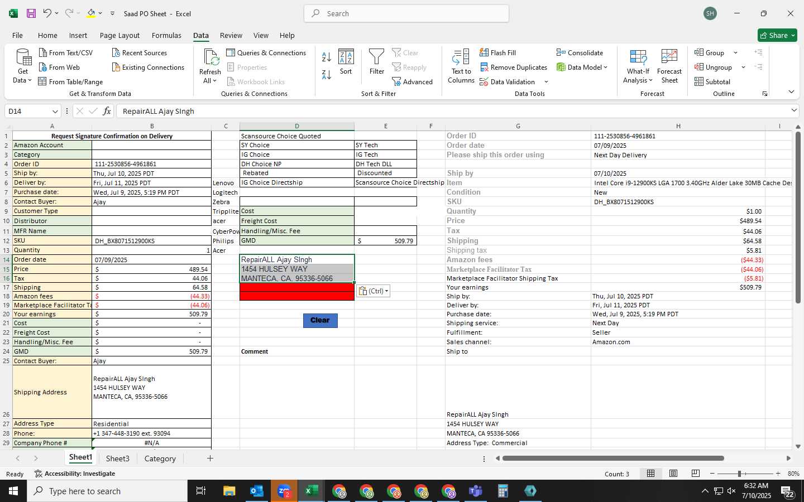Open Paste Options (Ctrl) dropdown
Viewport: 804px width, 502px height.
[373, 291]
